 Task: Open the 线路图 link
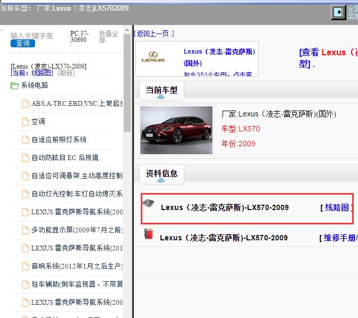tap(337, 207)
